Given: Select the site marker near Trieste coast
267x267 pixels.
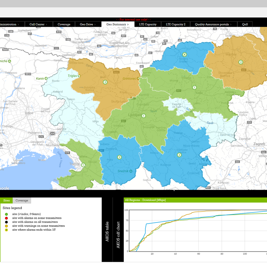Looking at the screenshot, I should [x=83, y=165].
